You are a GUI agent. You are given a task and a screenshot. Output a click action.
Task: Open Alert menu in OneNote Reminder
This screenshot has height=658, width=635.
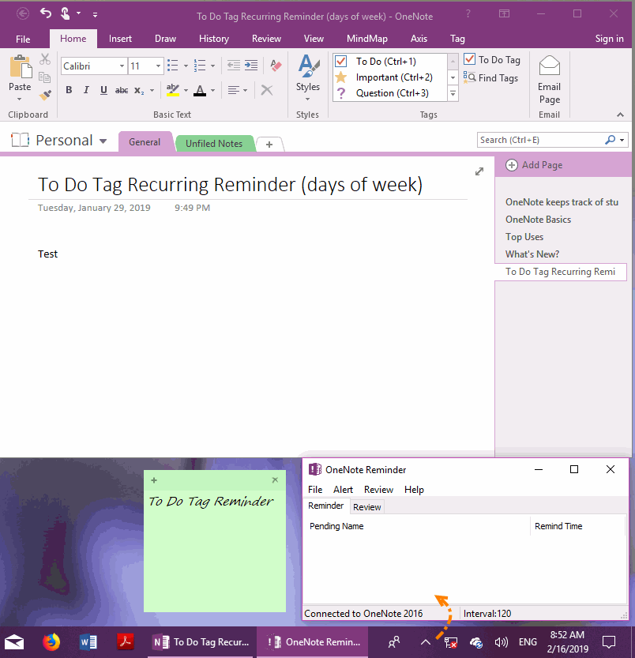tap(343, 490)
